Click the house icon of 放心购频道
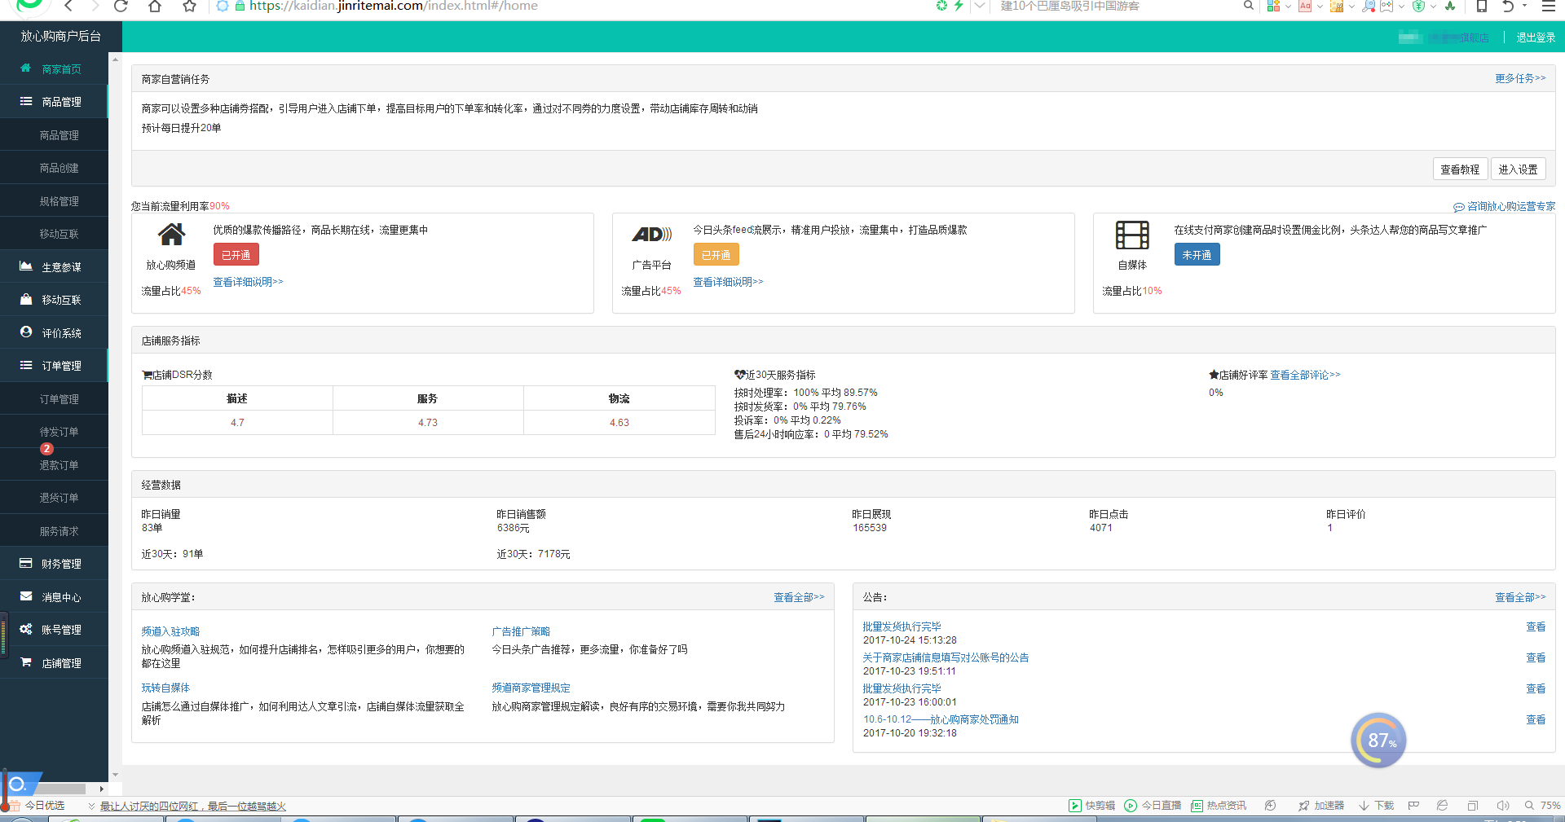 coord(171,235)
